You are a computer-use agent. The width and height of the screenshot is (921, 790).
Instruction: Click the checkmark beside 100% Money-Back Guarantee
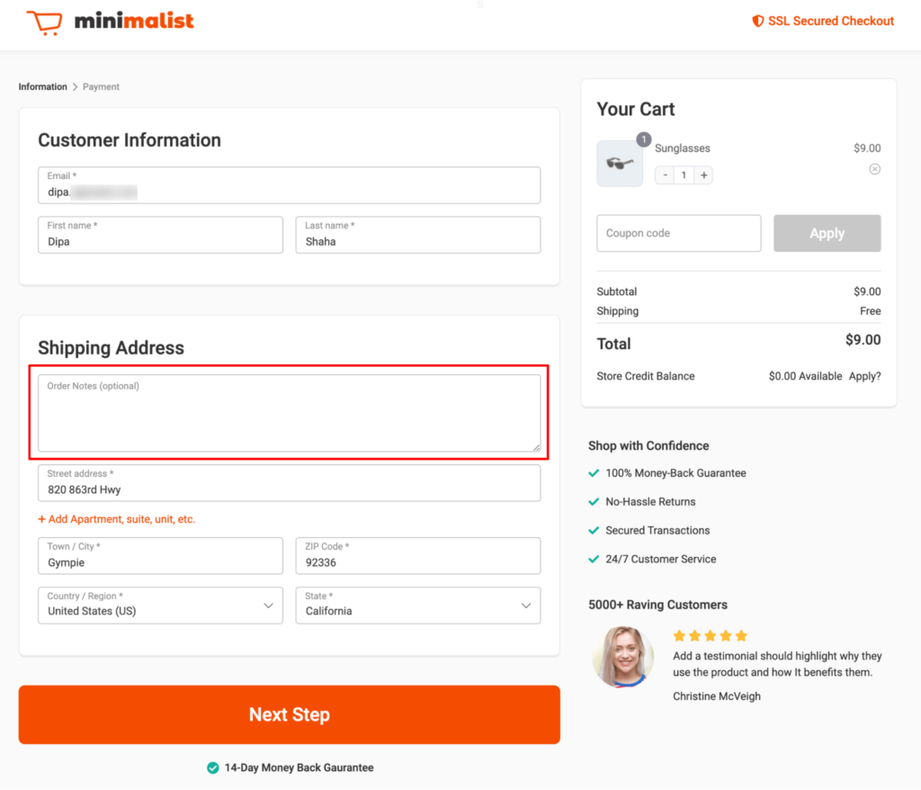pyautogui.click(x=593, y=472)
